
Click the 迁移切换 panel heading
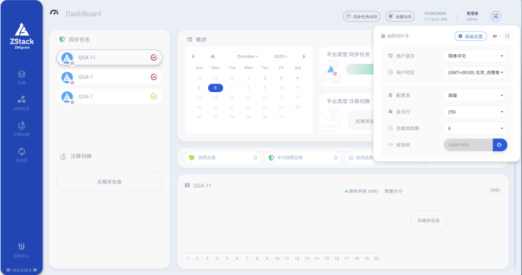tap(81, 156)
